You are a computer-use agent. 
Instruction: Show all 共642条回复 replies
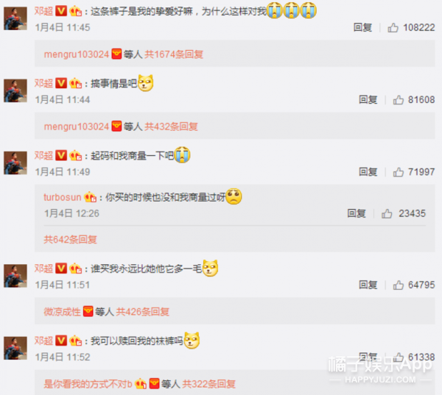tap(70, 239)
